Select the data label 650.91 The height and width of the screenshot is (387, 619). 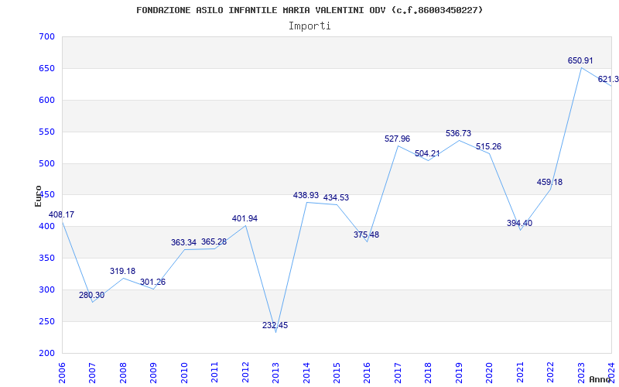(580, 61)
